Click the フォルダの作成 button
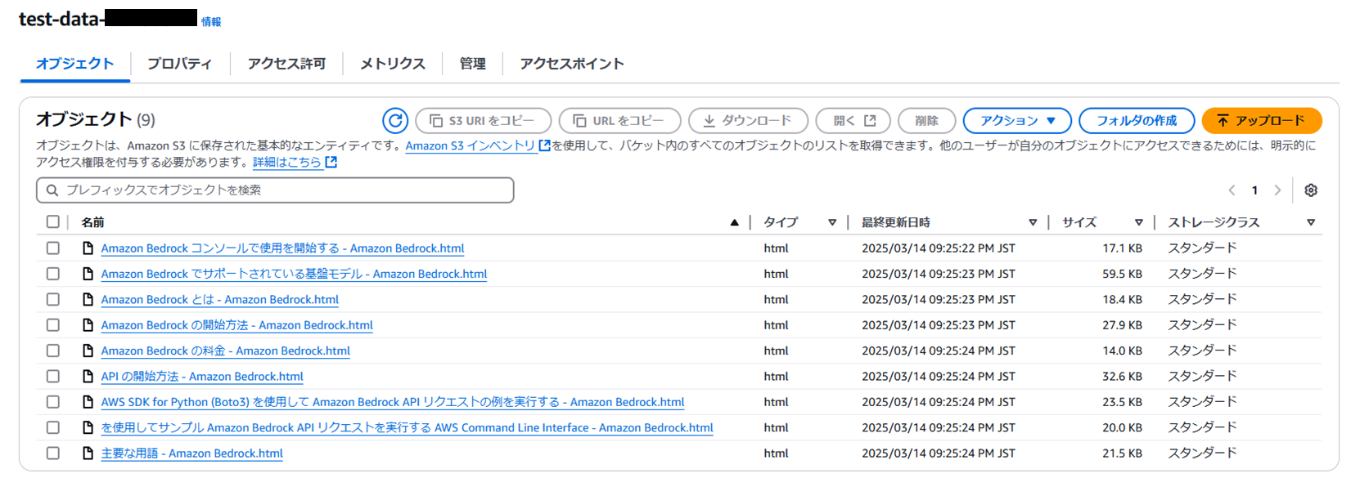The height and width of the screenshot is (487, 1360). [x=1137, y=121]
